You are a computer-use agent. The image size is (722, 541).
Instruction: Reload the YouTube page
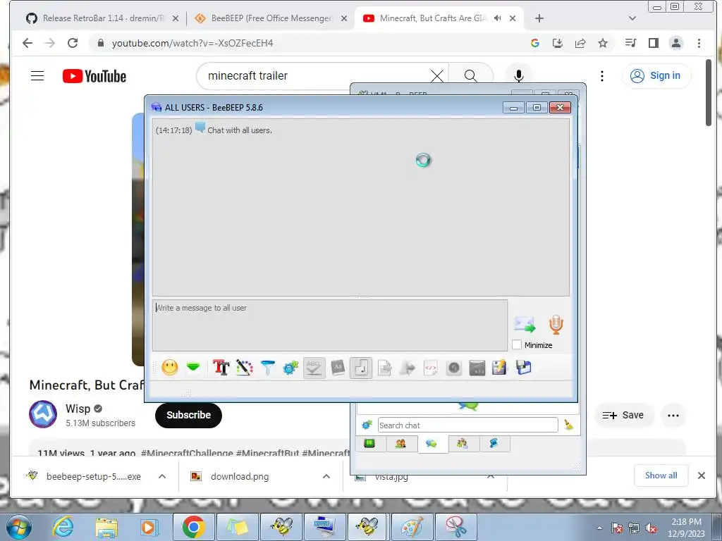pyautogui.click(x=73, y=43)
